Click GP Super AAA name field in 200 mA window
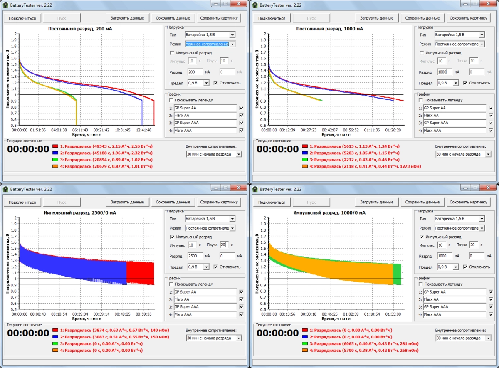This screenshot has width=499, height=368. 205,123
